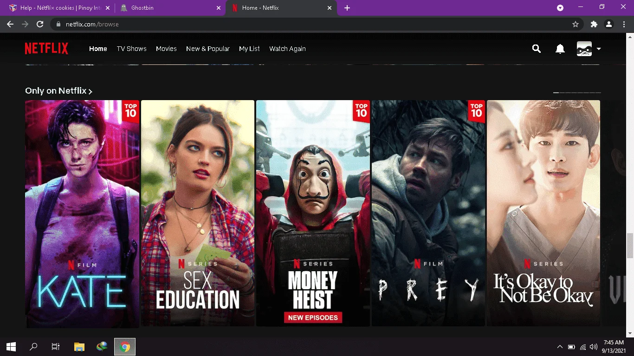This screenshot has height=356, width=634.
Task: Reload the Netflix page
Action: coord(40,24)
